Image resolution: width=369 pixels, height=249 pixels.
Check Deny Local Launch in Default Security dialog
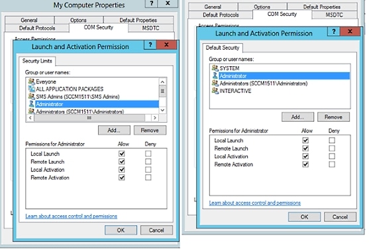tap(332, 140)
